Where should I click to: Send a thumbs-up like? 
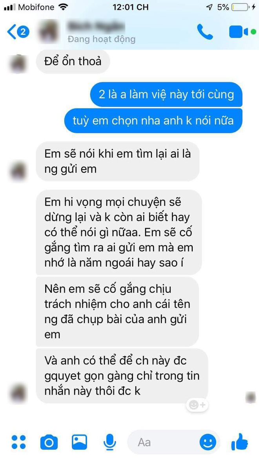[240, 442]
